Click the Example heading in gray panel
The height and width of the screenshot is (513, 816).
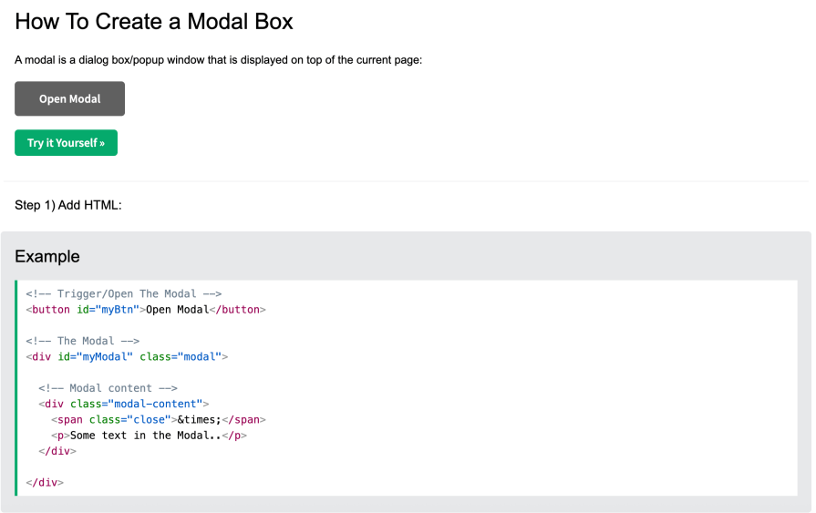click(x=47, y=257)
